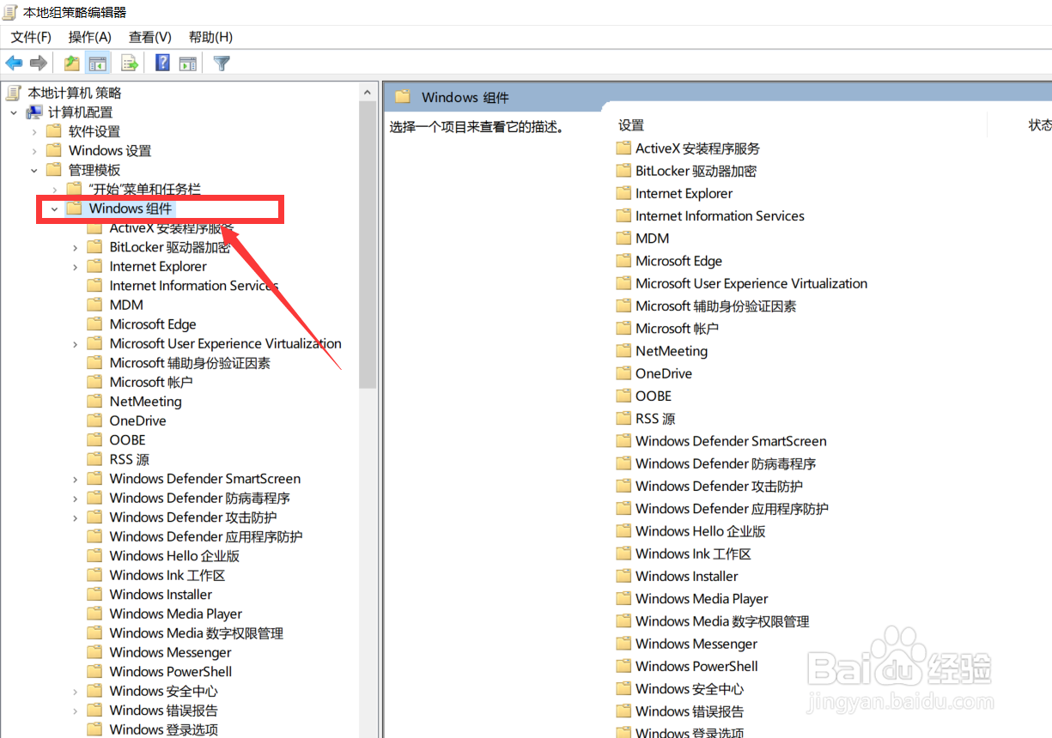Expand Windows 安全中心 in the tree
The height and width of the screenshot is (738, 1052).
(x=76, y=692)
